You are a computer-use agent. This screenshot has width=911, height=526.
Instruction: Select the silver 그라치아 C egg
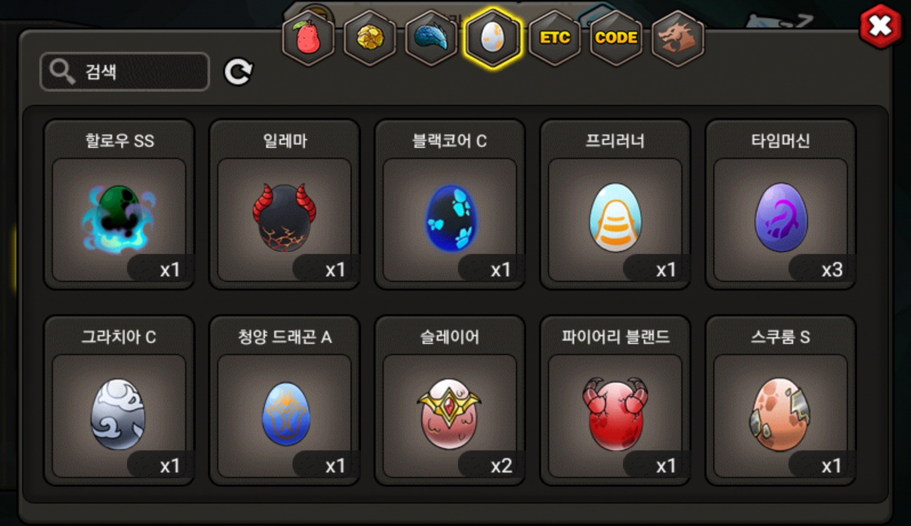[119, 401]
